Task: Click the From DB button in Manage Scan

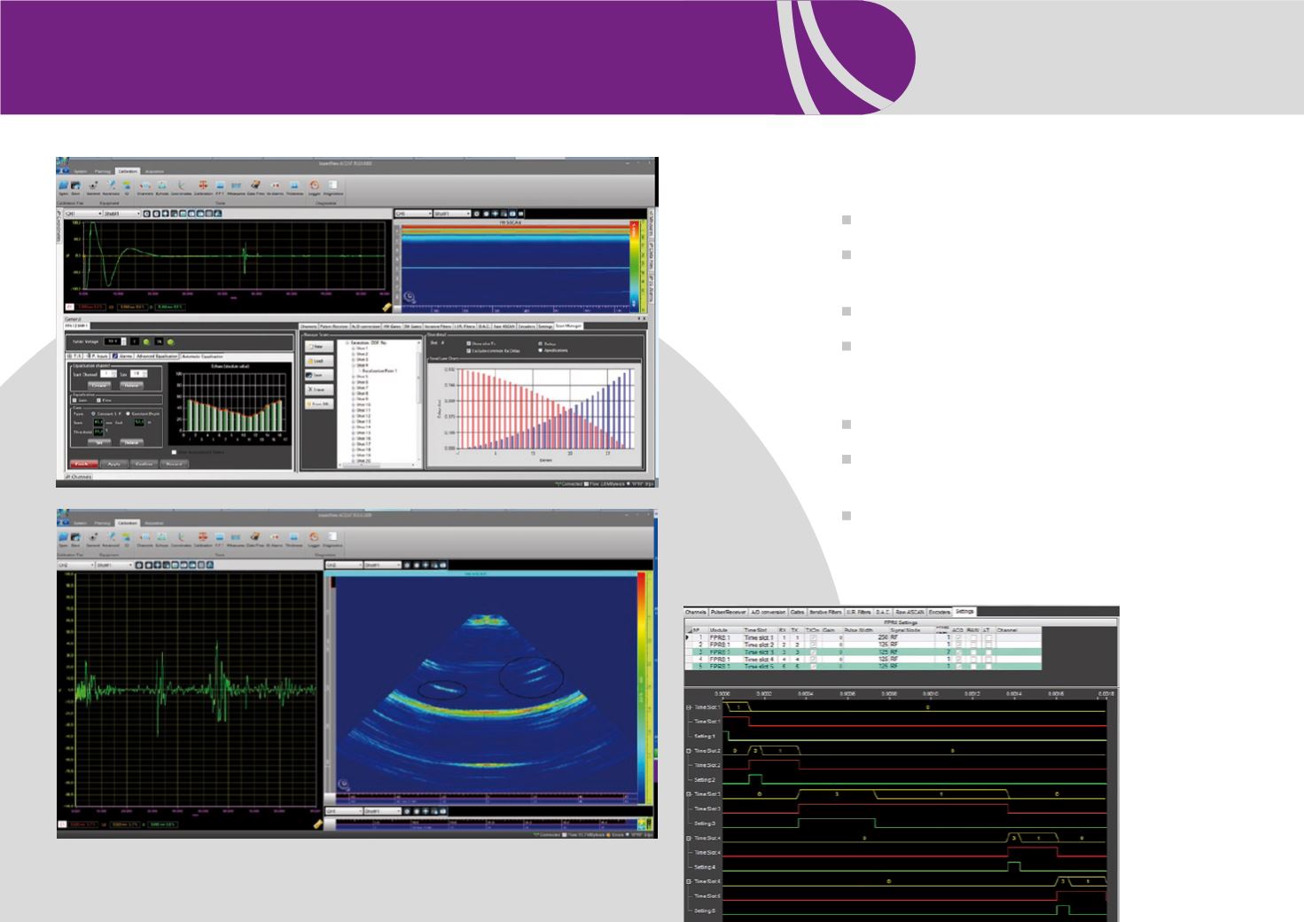Action: 319,403
